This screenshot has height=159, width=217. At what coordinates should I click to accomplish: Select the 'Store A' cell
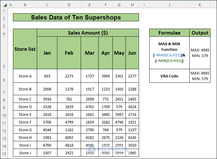[25, 76]
